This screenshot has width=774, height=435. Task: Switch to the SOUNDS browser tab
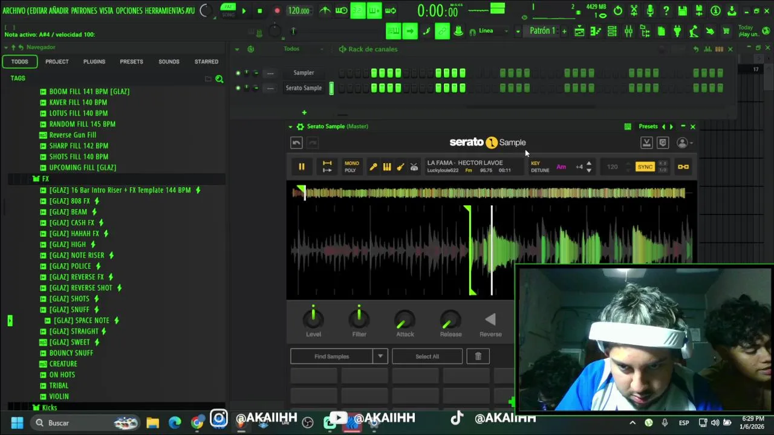click(x=169, y=62)
